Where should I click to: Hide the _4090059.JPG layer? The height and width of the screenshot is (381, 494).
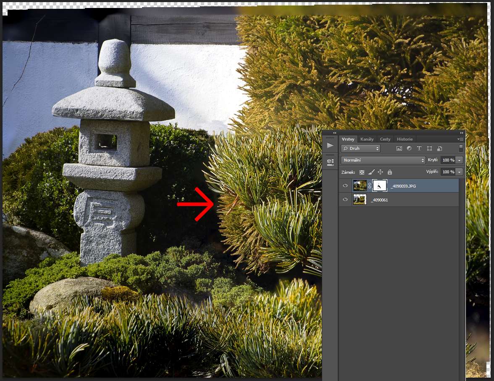[x=345, y=185]
